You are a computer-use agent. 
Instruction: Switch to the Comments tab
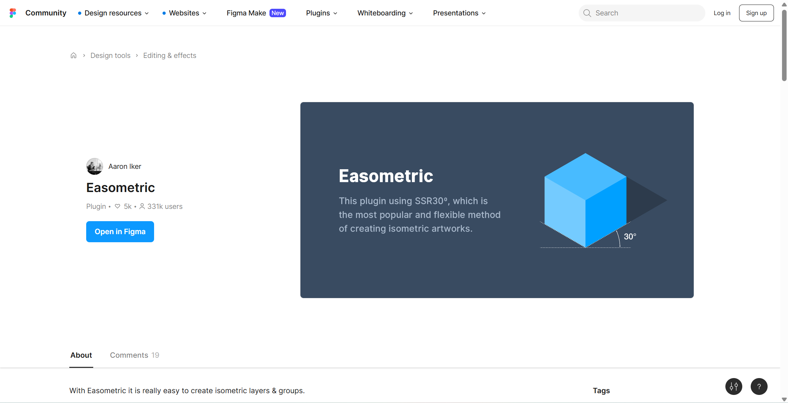coord(134,355)
